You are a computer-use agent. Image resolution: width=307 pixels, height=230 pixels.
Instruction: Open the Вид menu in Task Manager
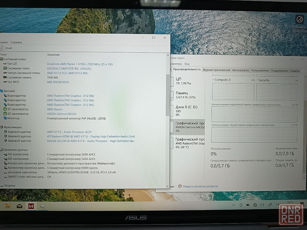click(187, 64)
